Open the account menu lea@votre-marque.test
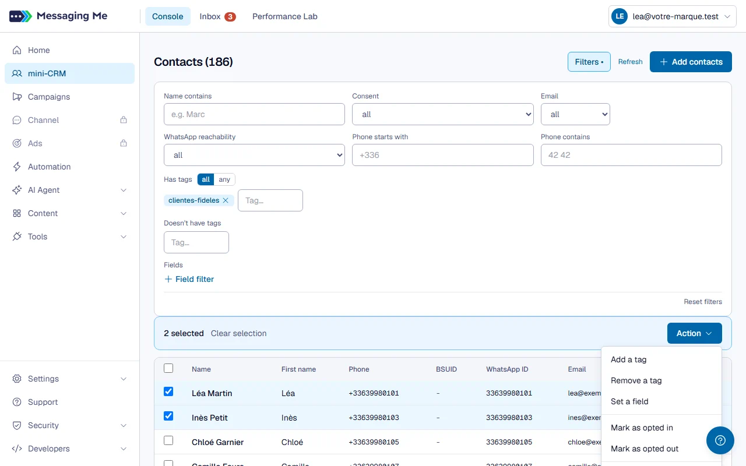The height and width of the screenshot is (466, 746). pyautogui.click(x=673, y=17)
